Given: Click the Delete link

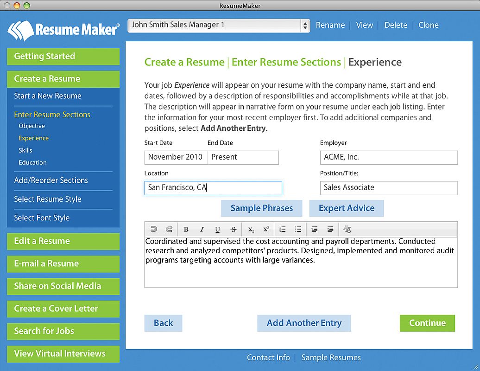Looking at the screenshot, I should pyautogui.click(x=396, y=25).
